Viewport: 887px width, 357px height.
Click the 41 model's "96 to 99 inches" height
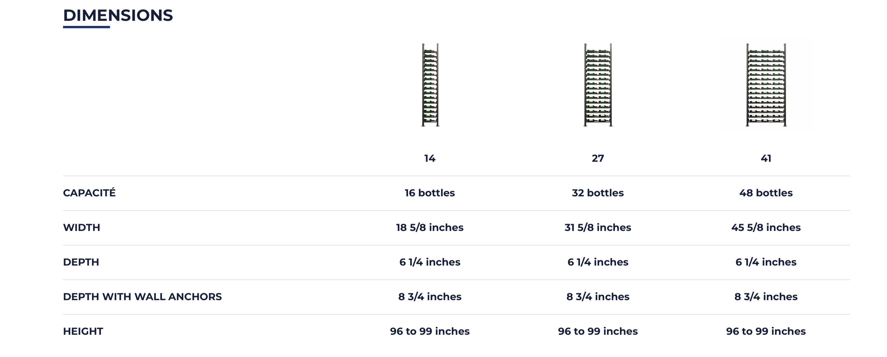coord(766,331)
